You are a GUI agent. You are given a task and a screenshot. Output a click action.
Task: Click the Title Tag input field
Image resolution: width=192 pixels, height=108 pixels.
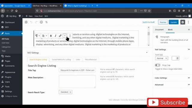coord(77,70)
